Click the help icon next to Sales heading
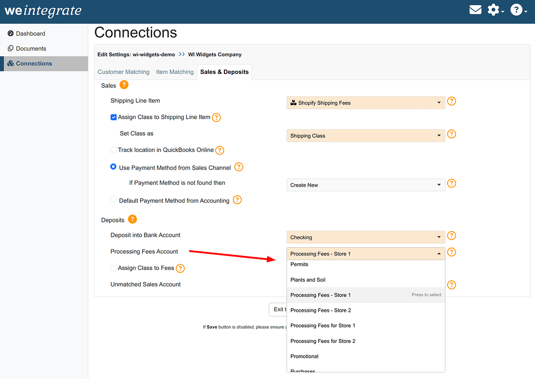 click(x=124, y=85)
